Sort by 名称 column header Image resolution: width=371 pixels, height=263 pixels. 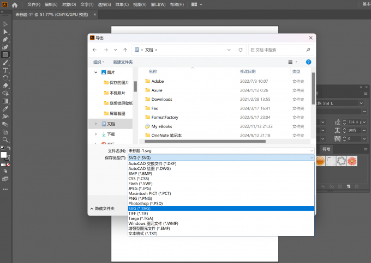pos(153,71)
